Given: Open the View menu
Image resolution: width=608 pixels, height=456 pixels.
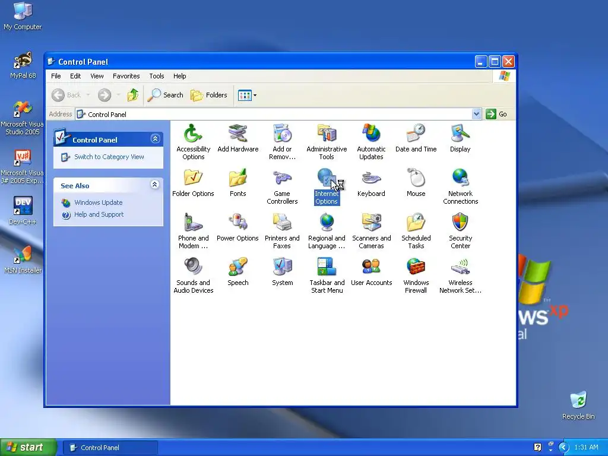Looking at the screenshot, I should click(x=97, y=76).
